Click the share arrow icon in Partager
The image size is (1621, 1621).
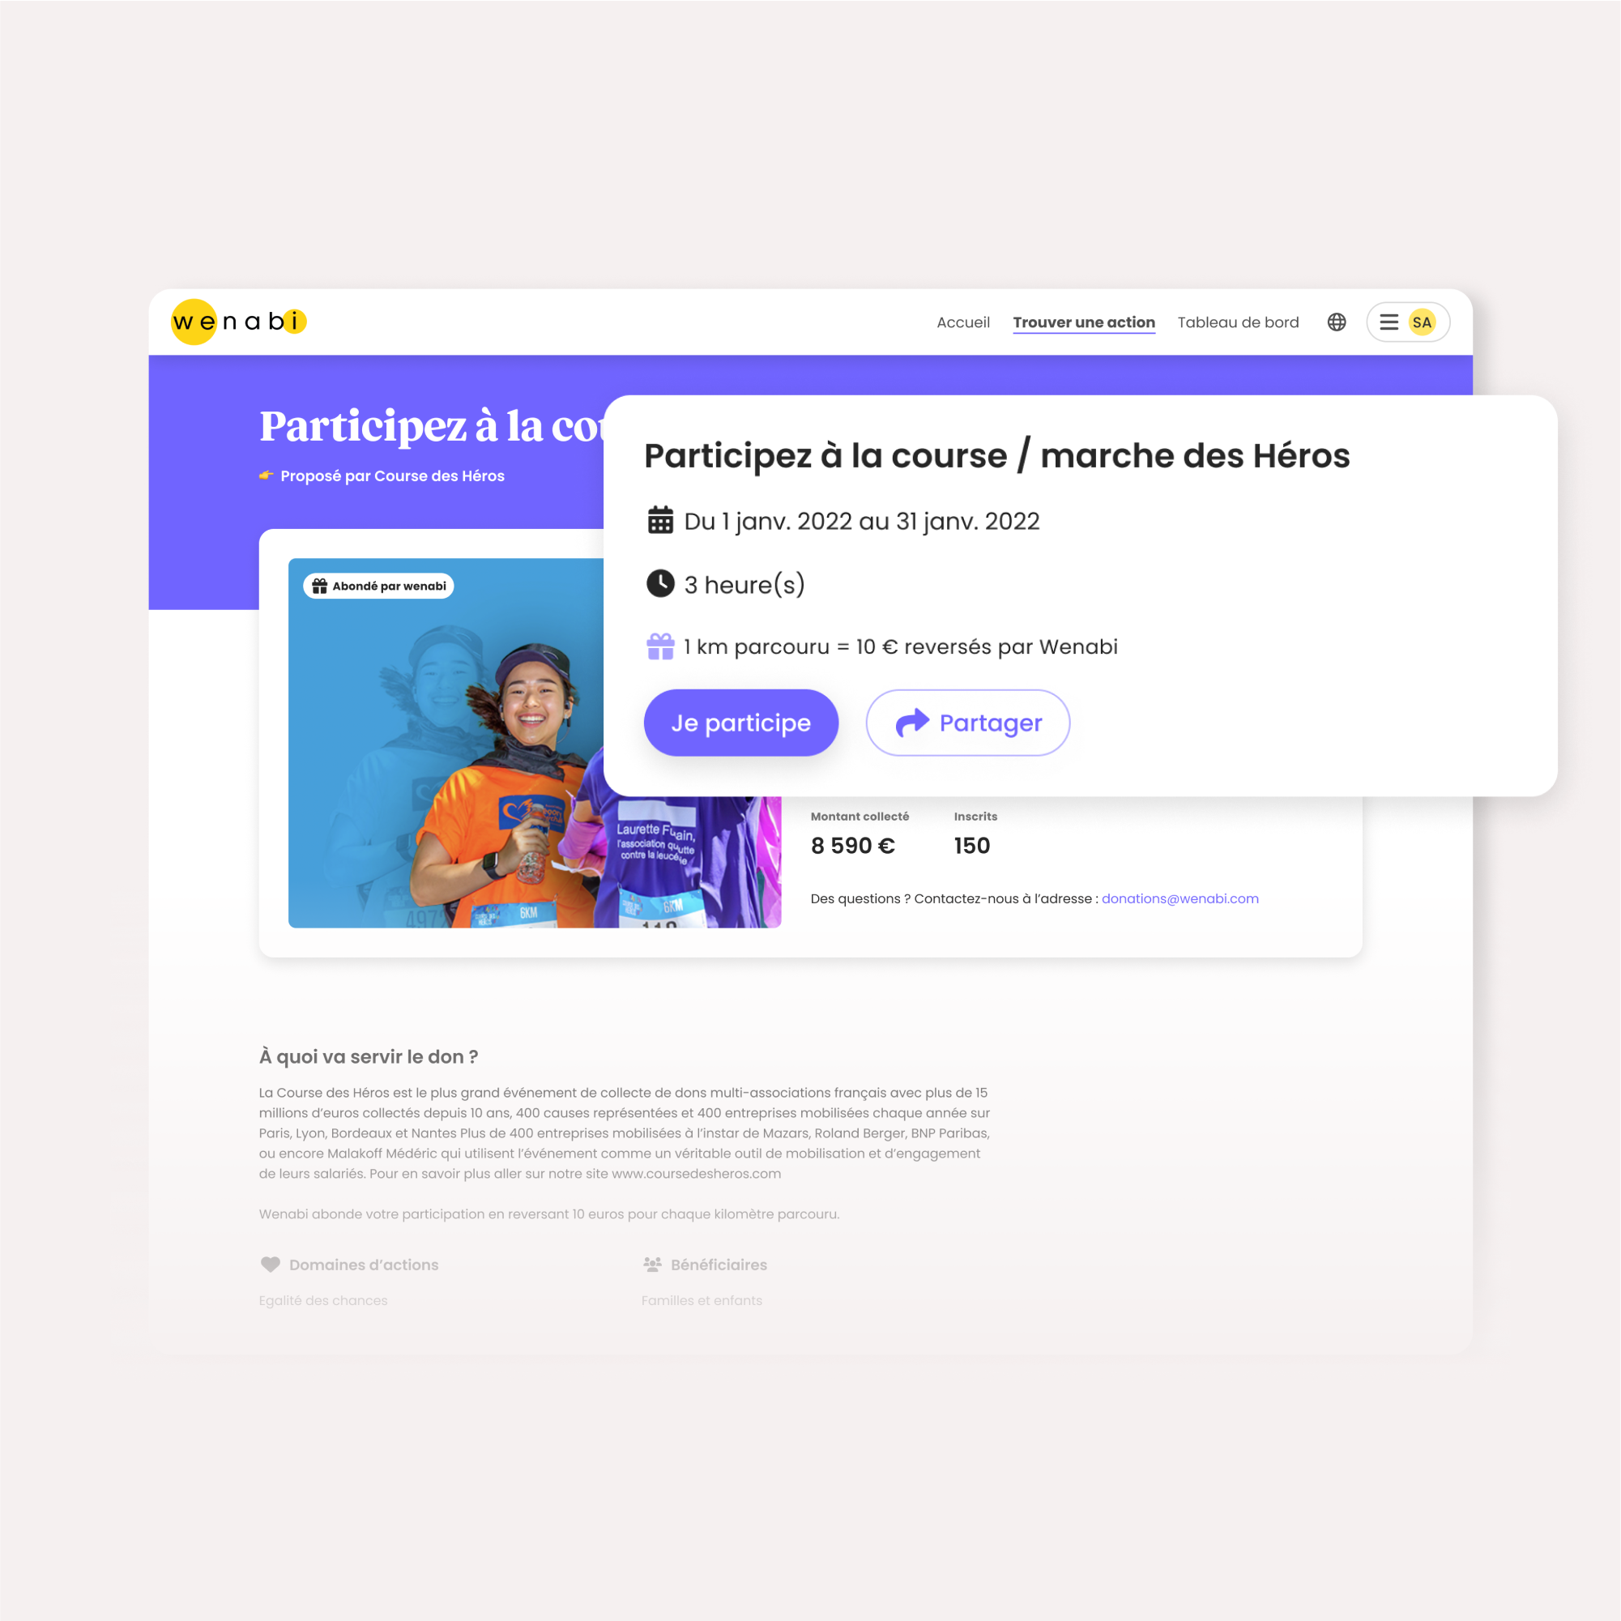pos(912,723)
